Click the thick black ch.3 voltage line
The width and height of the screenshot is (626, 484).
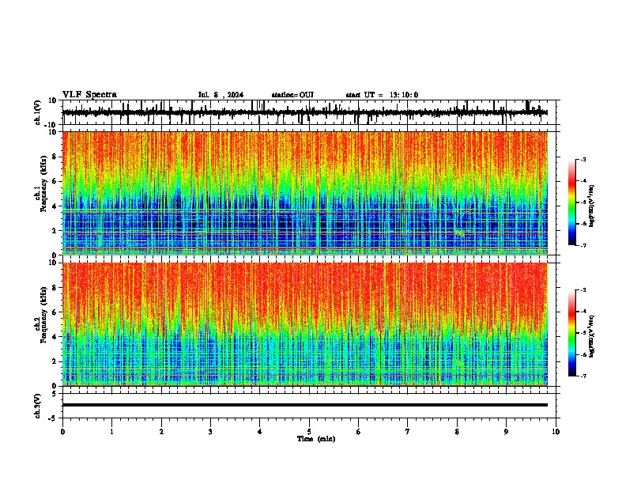305,405
